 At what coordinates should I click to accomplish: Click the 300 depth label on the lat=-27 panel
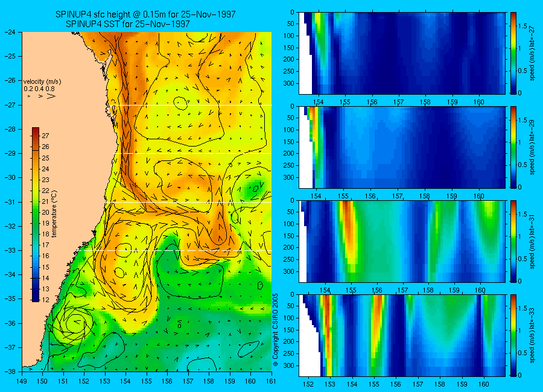(288, 83)
